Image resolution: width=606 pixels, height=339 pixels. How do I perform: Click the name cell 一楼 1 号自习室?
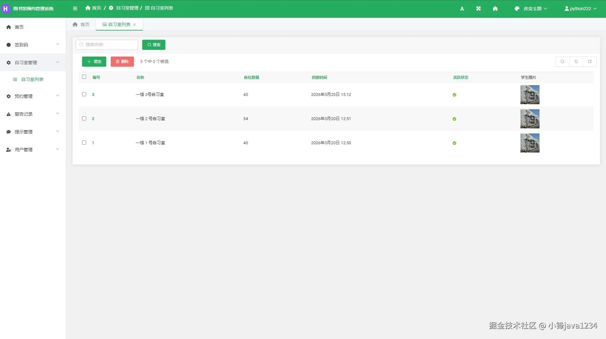pyautogui.click(x=150, y=143)
